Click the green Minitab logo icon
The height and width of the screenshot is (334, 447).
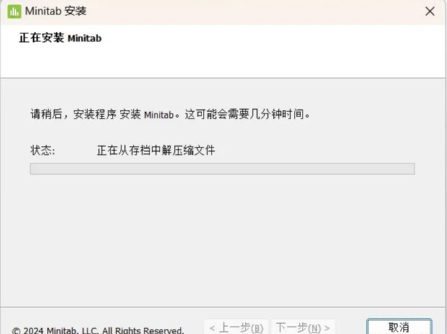[14, 12]
